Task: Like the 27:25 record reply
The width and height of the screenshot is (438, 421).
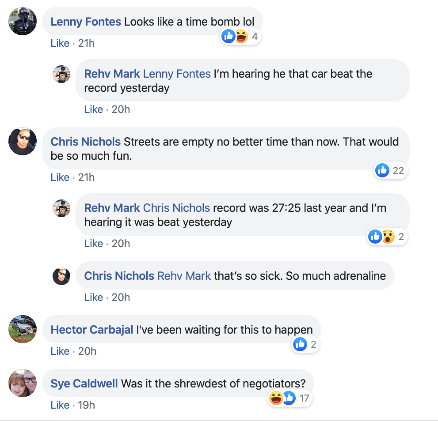Action: tap(93, 244)
